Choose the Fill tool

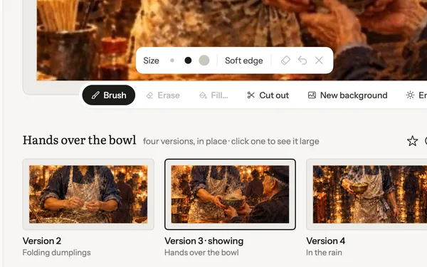click(213, 95)
